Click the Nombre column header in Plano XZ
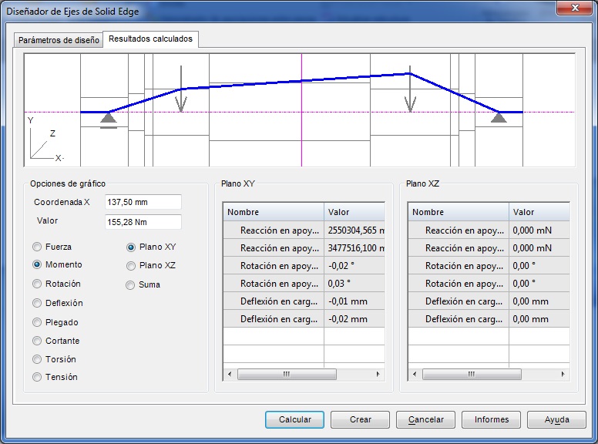 pyautogui.click(x=459, y=212)
